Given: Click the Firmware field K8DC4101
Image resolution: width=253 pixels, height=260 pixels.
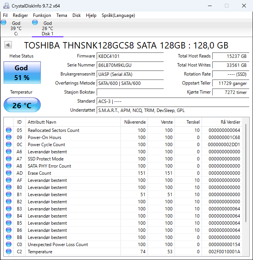Looking at the screenshot, I should [x=130, y=56].
